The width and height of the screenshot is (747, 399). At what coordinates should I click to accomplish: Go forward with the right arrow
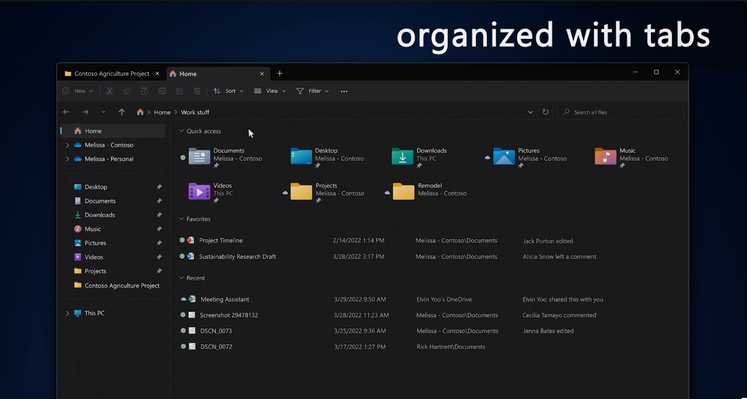[x=85, y=112]
